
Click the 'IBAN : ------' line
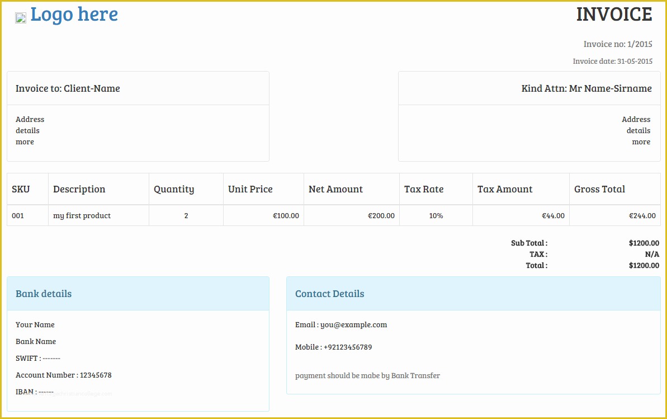pyautogui.click(x=35, y=392)
